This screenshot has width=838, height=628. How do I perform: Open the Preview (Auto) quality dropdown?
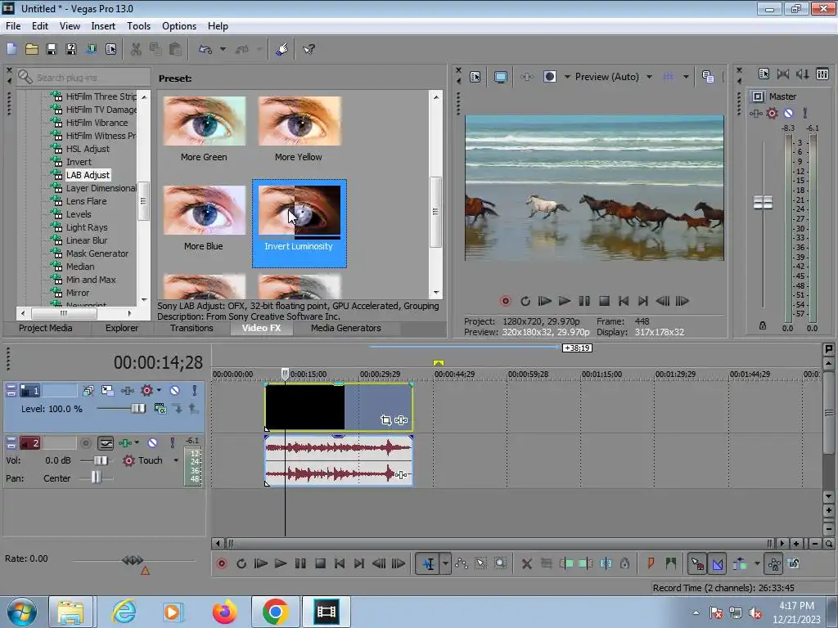click(x=649, y=77)
